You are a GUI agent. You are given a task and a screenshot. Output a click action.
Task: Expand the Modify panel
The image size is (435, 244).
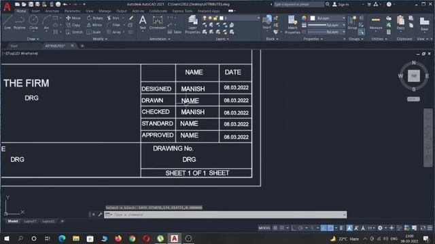pyautogui.click(x=100, y=39)
